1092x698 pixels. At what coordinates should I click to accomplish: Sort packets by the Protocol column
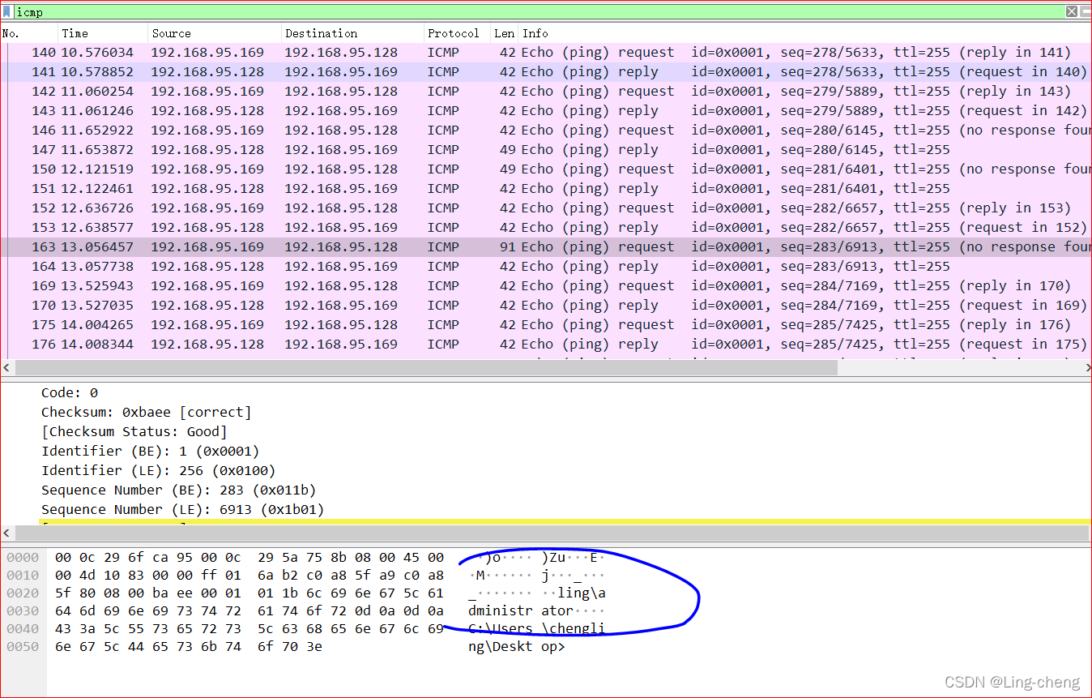454,33
